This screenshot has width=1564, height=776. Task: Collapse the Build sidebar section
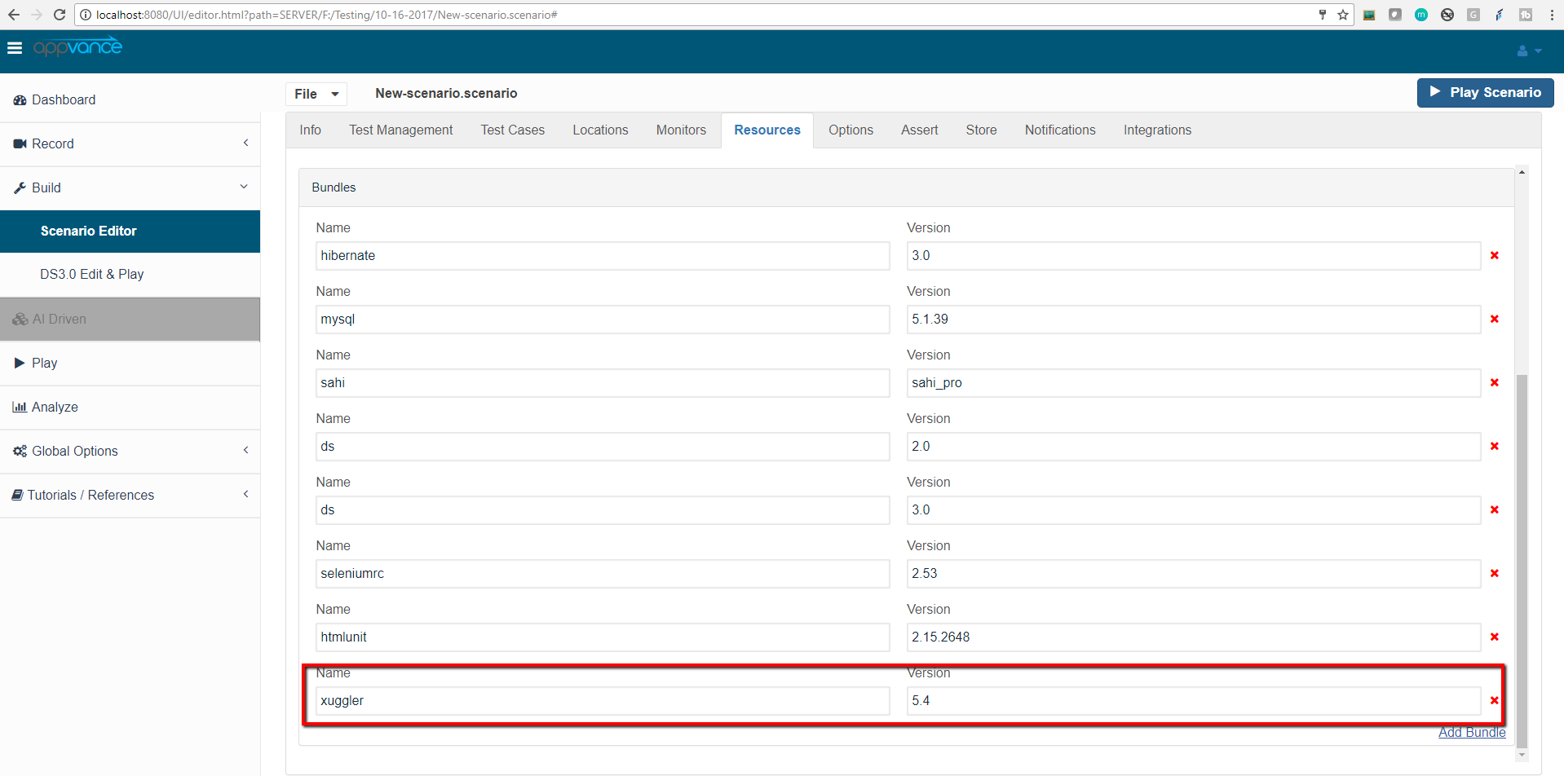[130, 187]
